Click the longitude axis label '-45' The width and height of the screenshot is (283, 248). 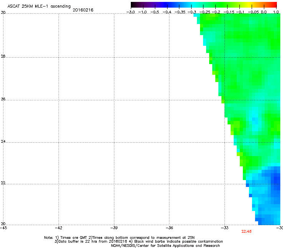tap(3, 228)
